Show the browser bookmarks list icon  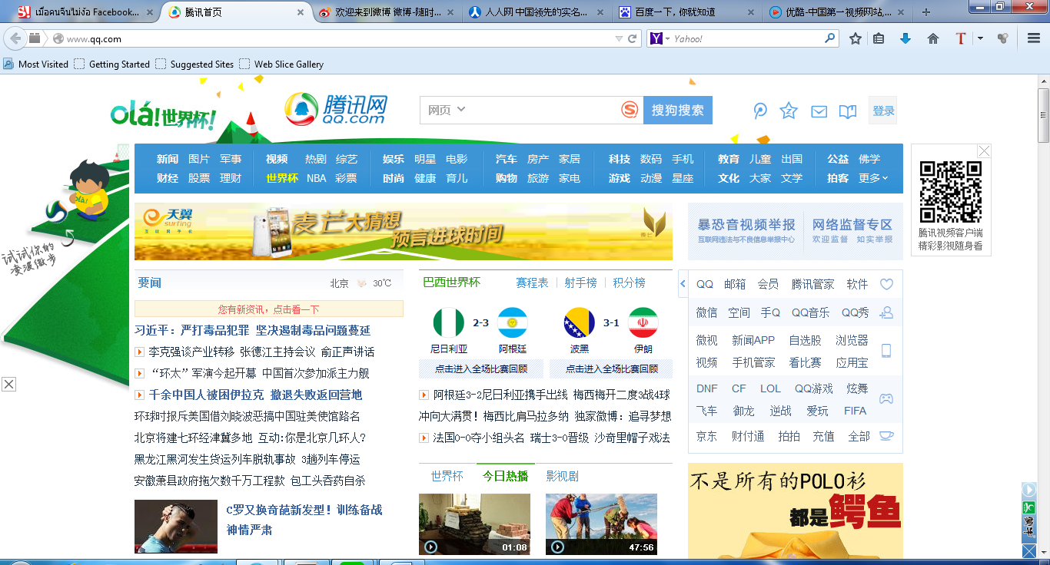(879, 38)
